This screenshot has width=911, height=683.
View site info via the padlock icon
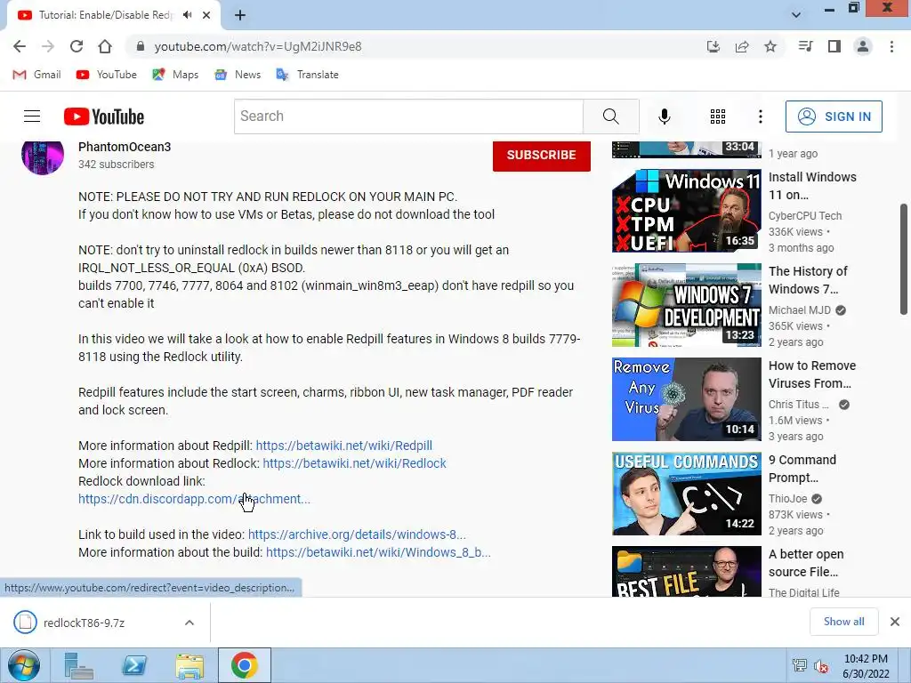(140, 46)
